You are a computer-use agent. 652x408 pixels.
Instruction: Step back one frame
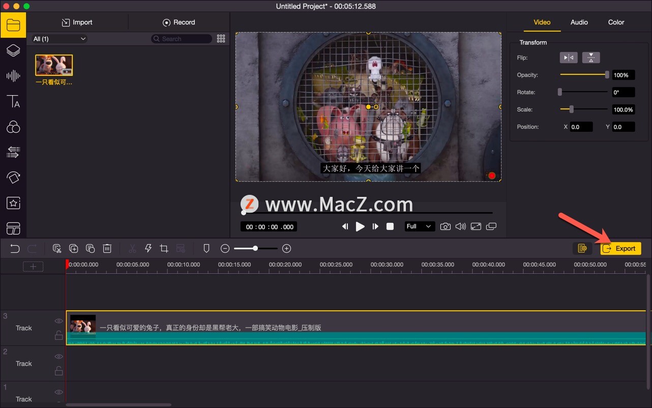pos(345,226)
